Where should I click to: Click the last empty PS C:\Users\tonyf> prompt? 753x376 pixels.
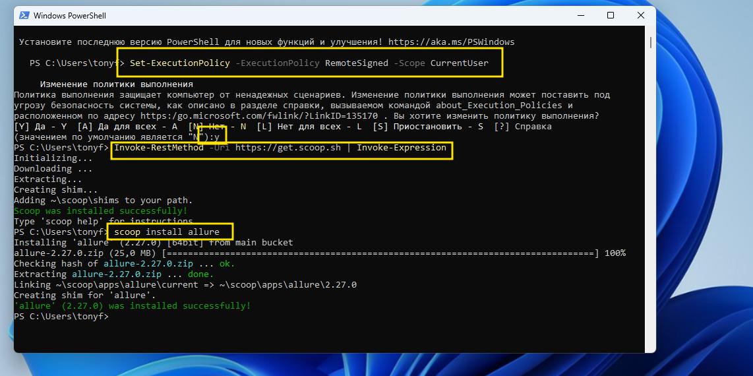(61, 317)
